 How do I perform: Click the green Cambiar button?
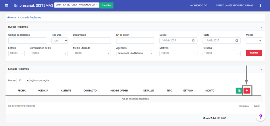(106, 5)
